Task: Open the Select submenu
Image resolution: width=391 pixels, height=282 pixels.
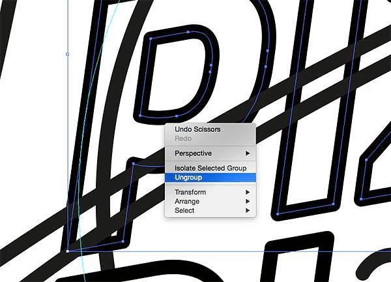Action: point(210,211)
